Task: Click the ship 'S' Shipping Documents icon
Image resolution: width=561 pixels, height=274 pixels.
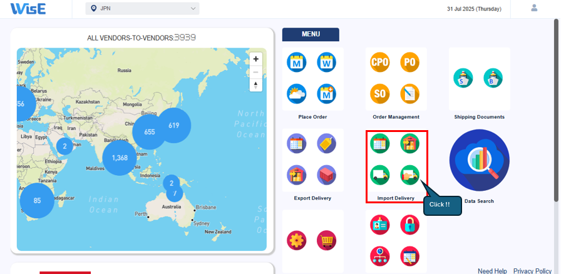Action: click(x=463, y=78)
